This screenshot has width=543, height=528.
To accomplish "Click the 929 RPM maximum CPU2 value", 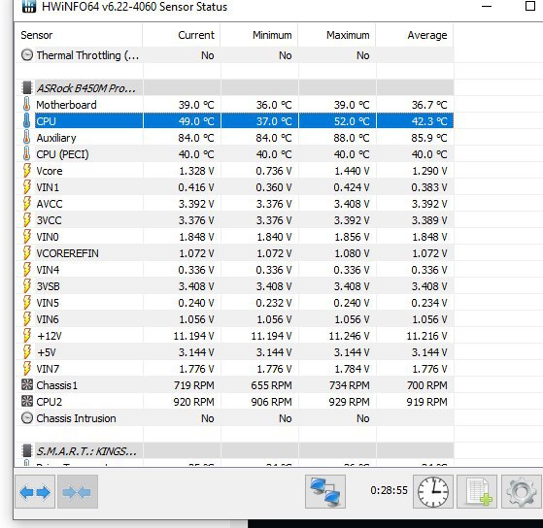I will [350, 402].
